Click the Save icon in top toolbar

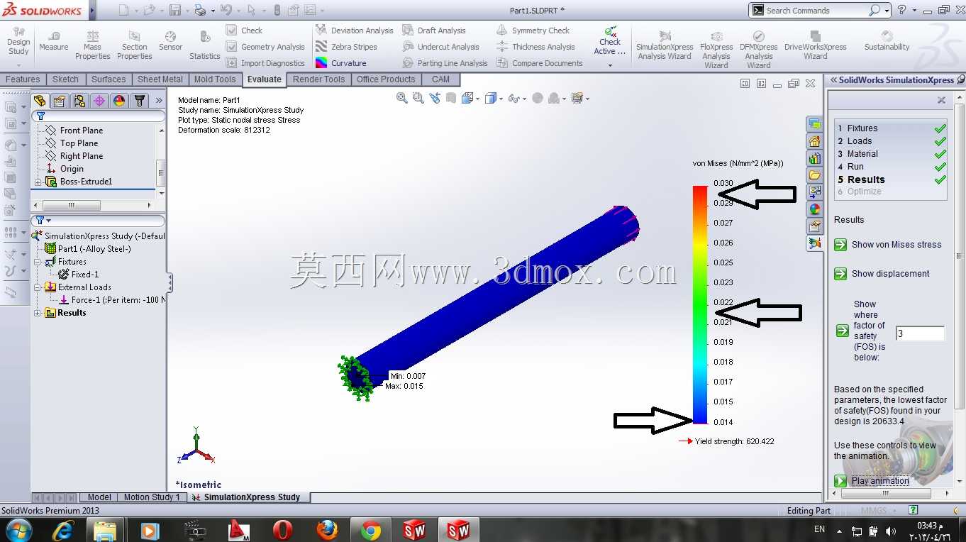[x=174, y=10]
